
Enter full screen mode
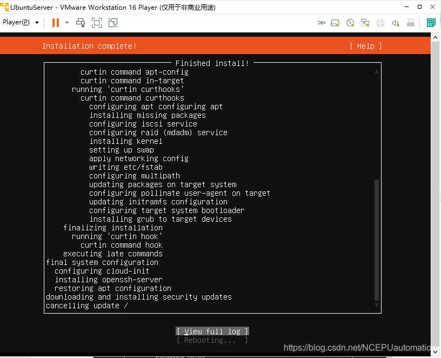pos(97,23)
